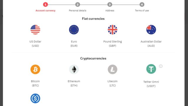
Task: Select the Ethereum diamond icon
Action: [x=74, y=69]
